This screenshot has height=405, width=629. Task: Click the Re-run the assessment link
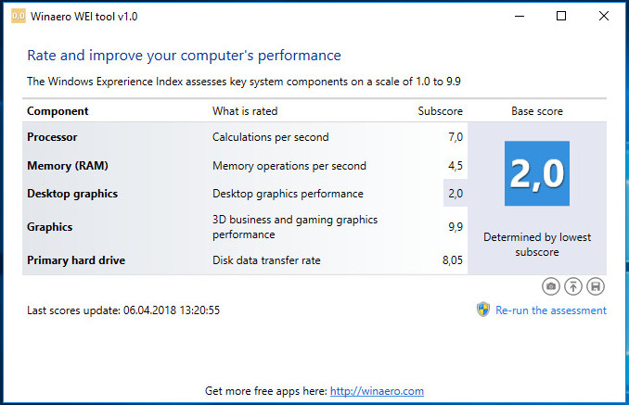coord(551,310)
